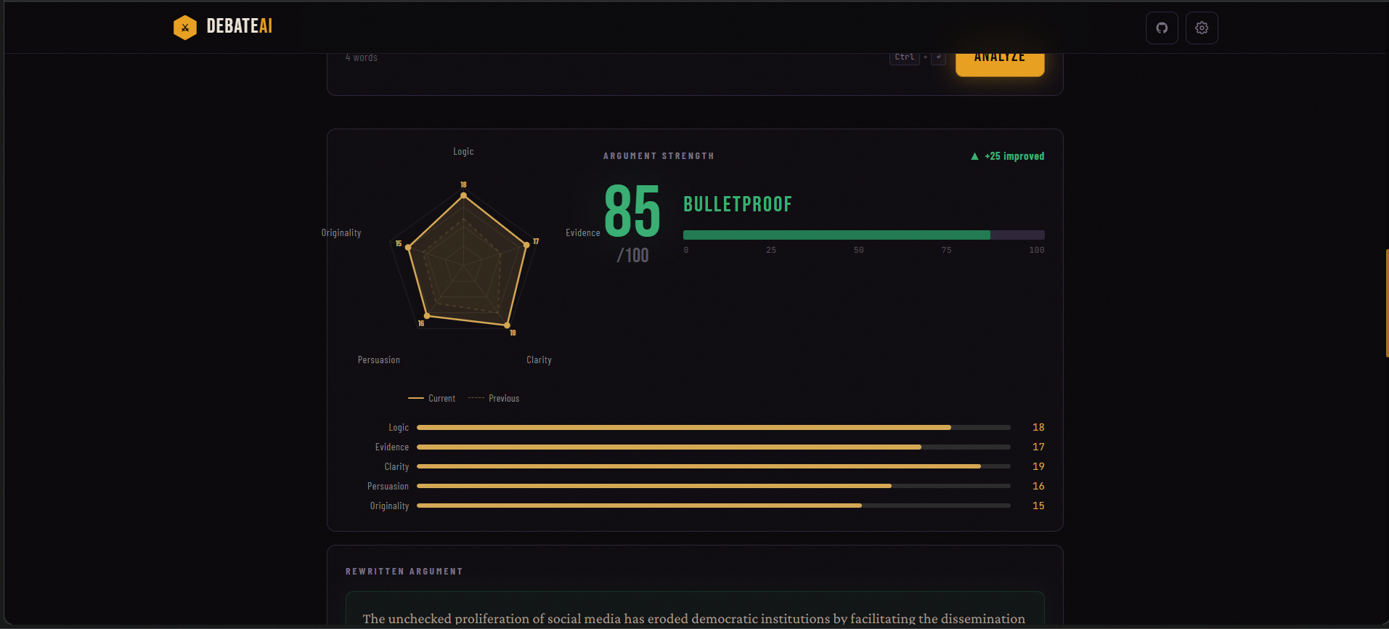This screenshot has height=629, width=1389.
Task: Click the green argument strength progress bar
Action: (x=864, y=235)
